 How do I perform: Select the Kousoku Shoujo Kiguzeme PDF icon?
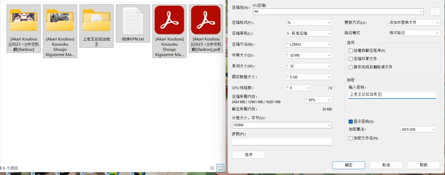click(x=169, y=20)
